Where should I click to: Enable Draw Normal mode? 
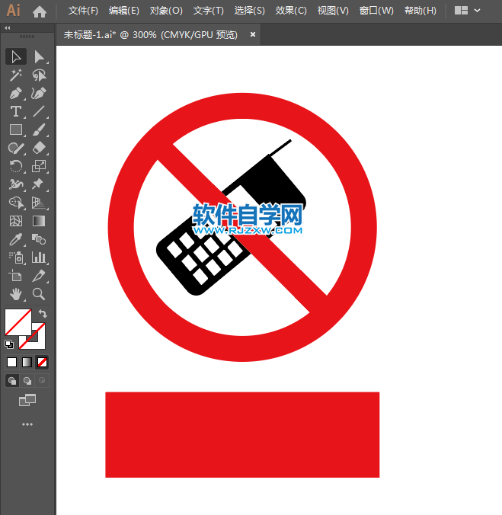point(12,381)
